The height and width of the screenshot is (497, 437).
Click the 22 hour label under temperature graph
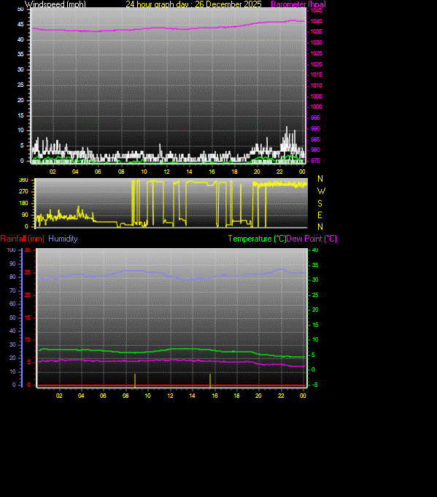(281, 396)
